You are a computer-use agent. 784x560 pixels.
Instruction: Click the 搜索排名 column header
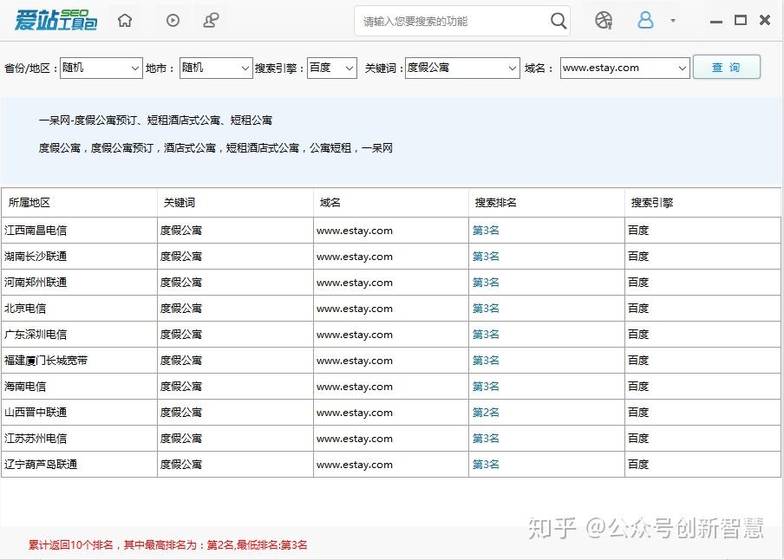pyautogui.click(x=546, y=203)
